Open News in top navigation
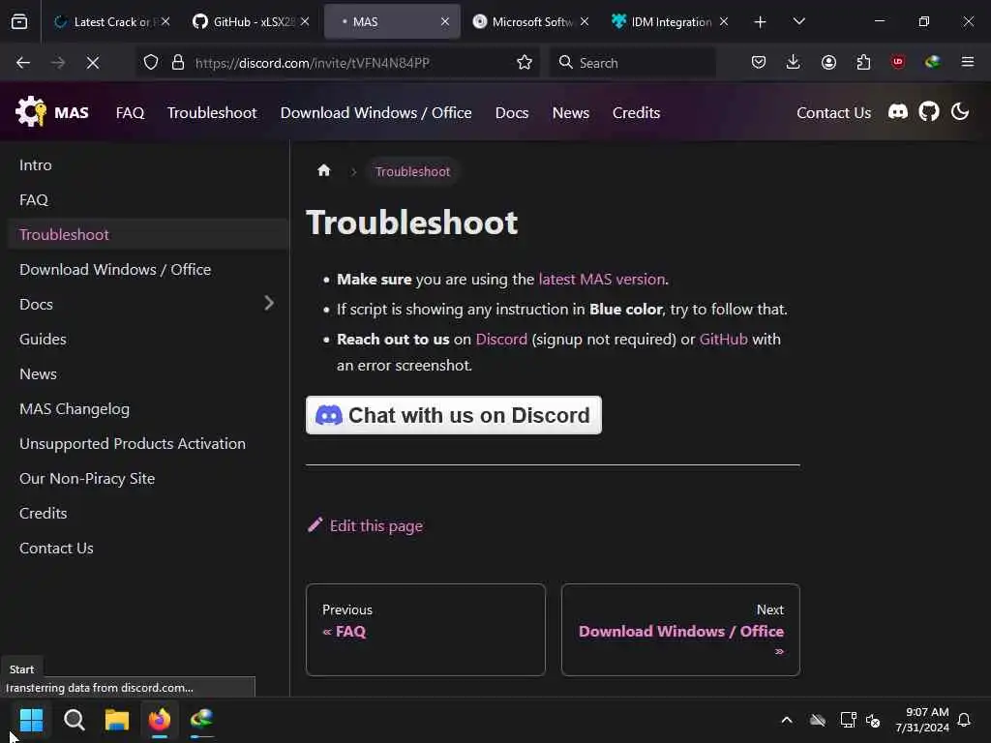The image size is (991, 743). coord(571,112)
